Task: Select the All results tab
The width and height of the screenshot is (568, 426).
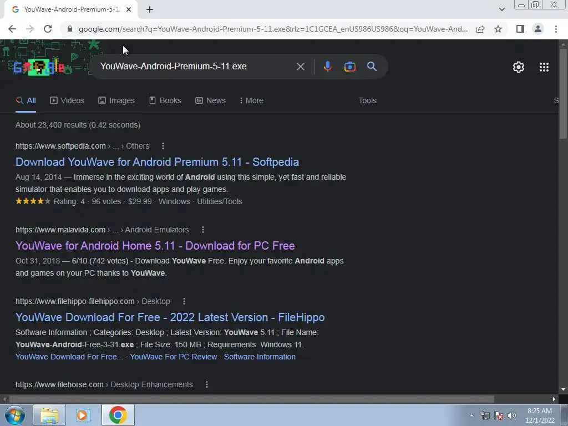Action: (26, 101)
